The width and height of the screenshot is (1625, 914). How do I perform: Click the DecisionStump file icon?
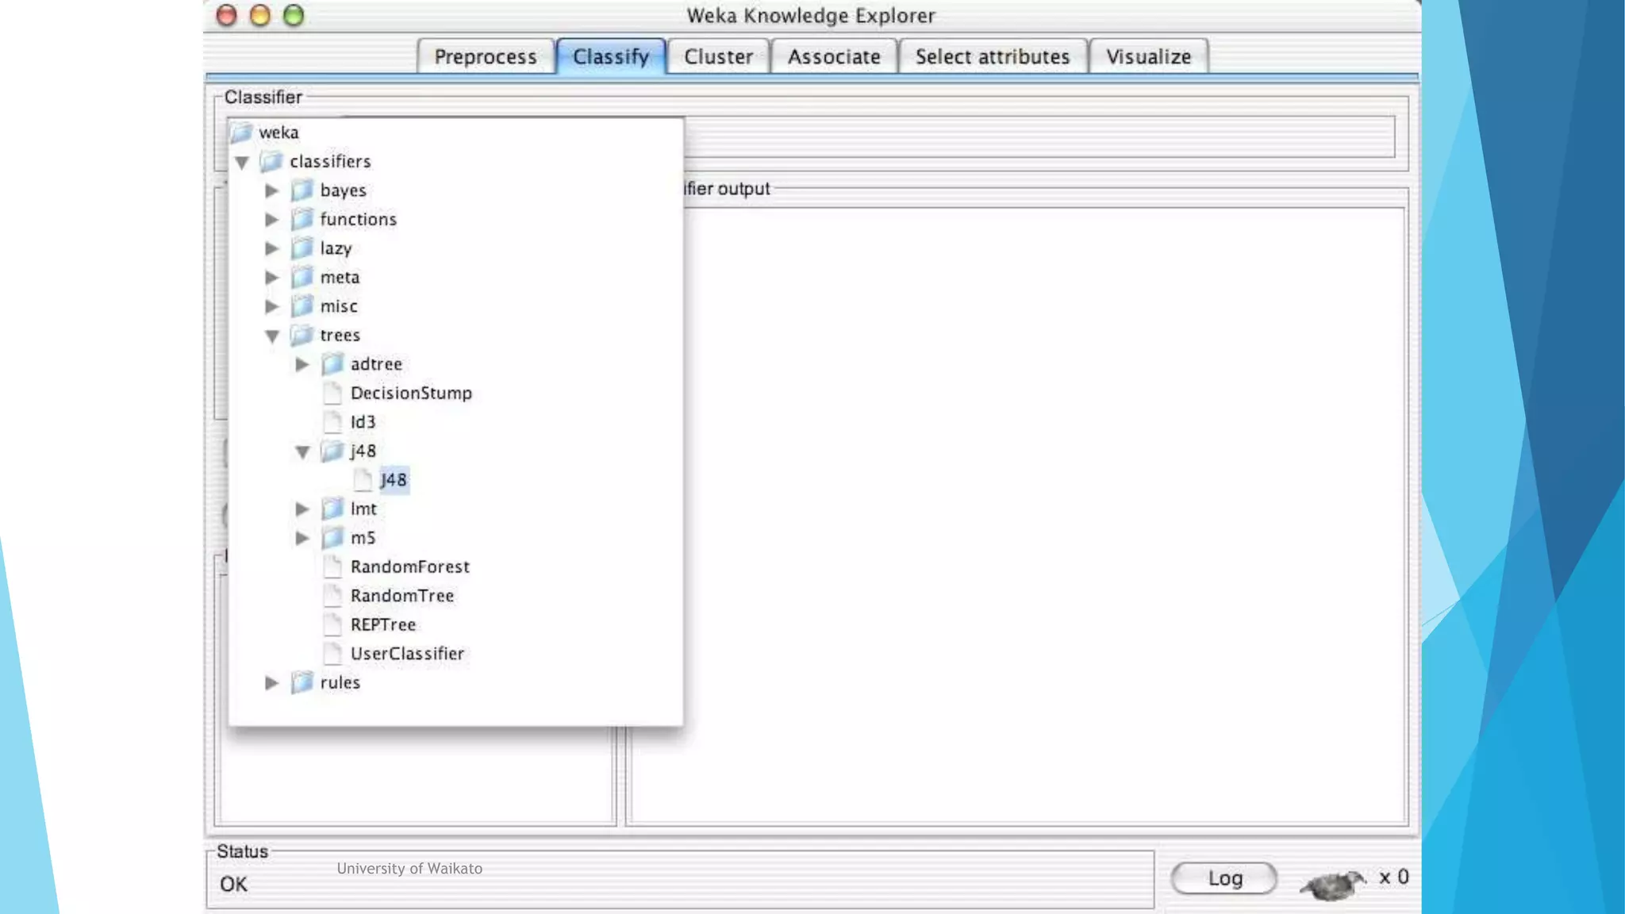coord(332,393)
